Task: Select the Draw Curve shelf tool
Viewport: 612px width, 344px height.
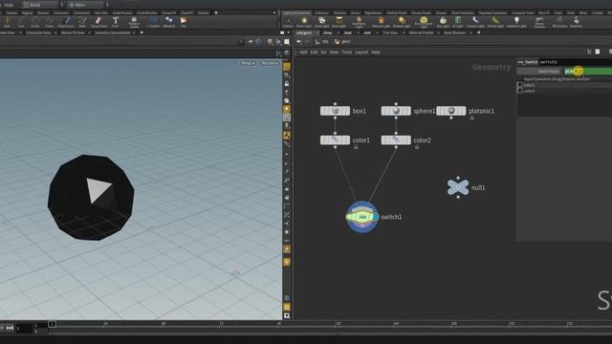Action: (x=66, y=22)
